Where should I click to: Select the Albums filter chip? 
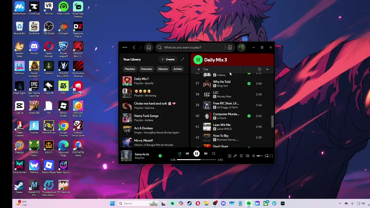click(163, 69)
